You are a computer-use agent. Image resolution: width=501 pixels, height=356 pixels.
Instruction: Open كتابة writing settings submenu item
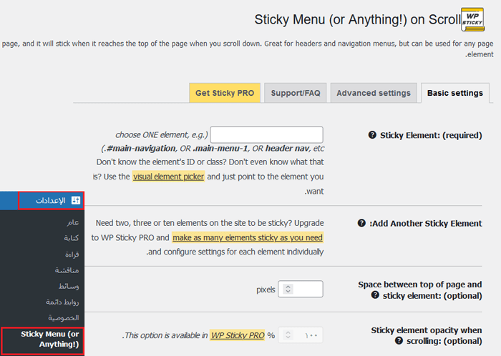pyautogui.click(x=72, y=238)
